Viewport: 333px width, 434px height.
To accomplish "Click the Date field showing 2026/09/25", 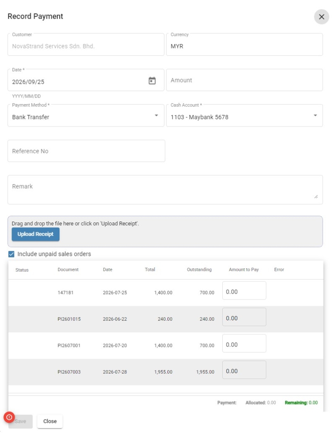I will pos(86,80).
